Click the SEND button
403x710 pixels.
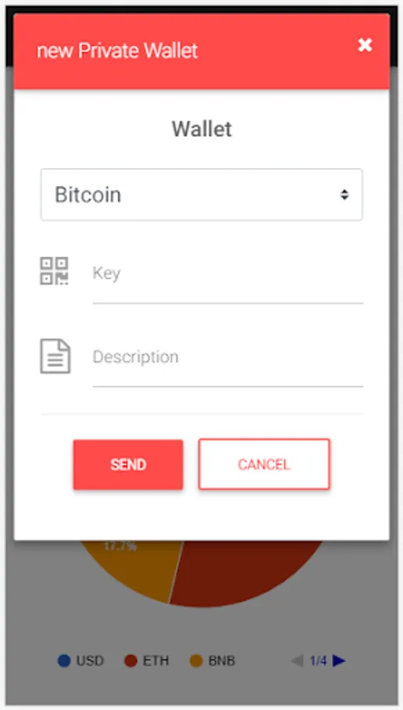pyautogui.click(x=128, y=465)
